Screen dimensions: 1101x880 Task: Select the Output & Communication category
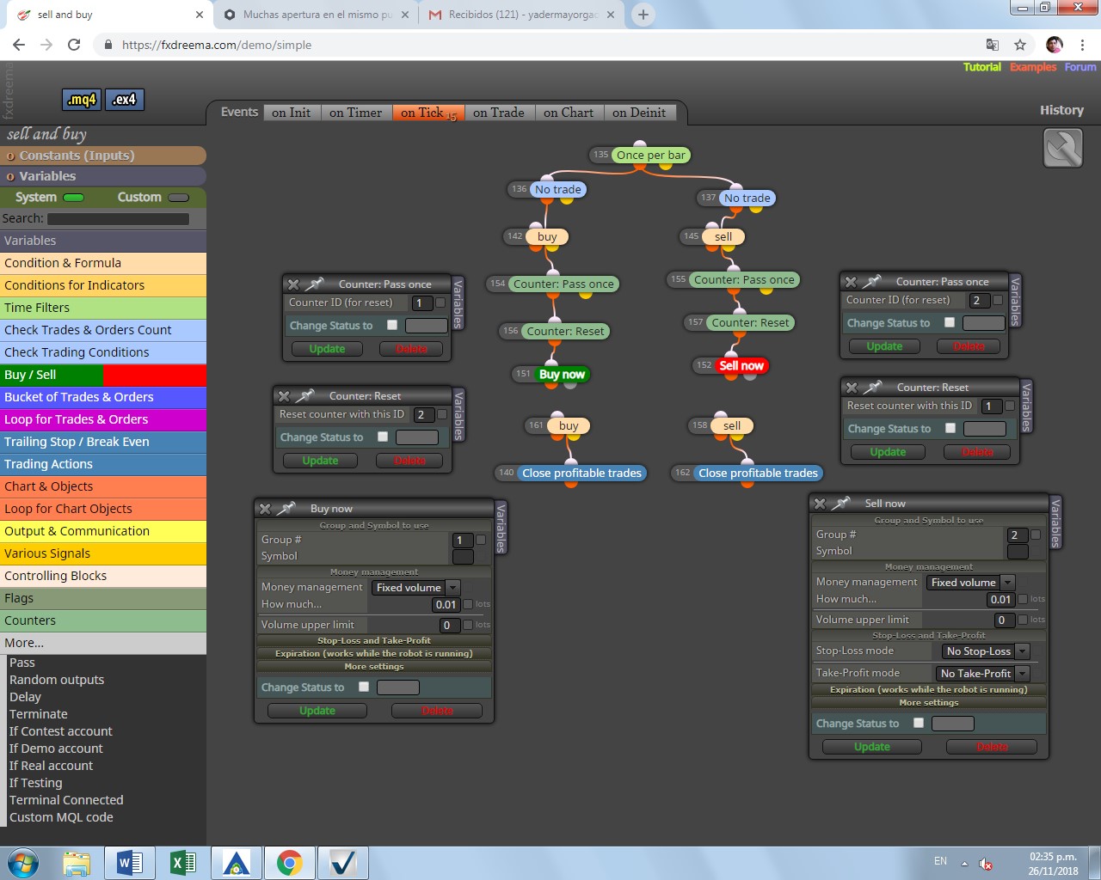tap(103, 531)
